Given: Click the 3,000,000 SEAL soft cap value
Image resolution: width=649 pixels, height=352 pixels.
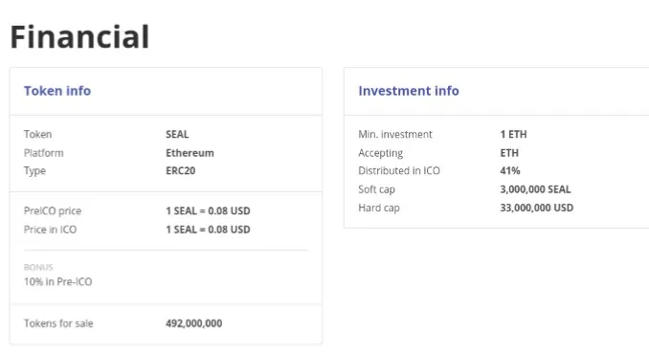Looking at the screenshot, I should [536, 189].
